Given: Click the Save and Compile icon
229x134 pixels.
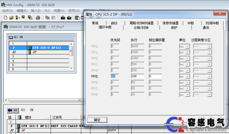Looking at the screenshot, I should [x=30, y=18].
